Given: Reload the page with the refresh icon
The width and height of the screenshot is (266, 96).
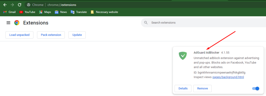Looking at the screenshot, I should 20,5.
